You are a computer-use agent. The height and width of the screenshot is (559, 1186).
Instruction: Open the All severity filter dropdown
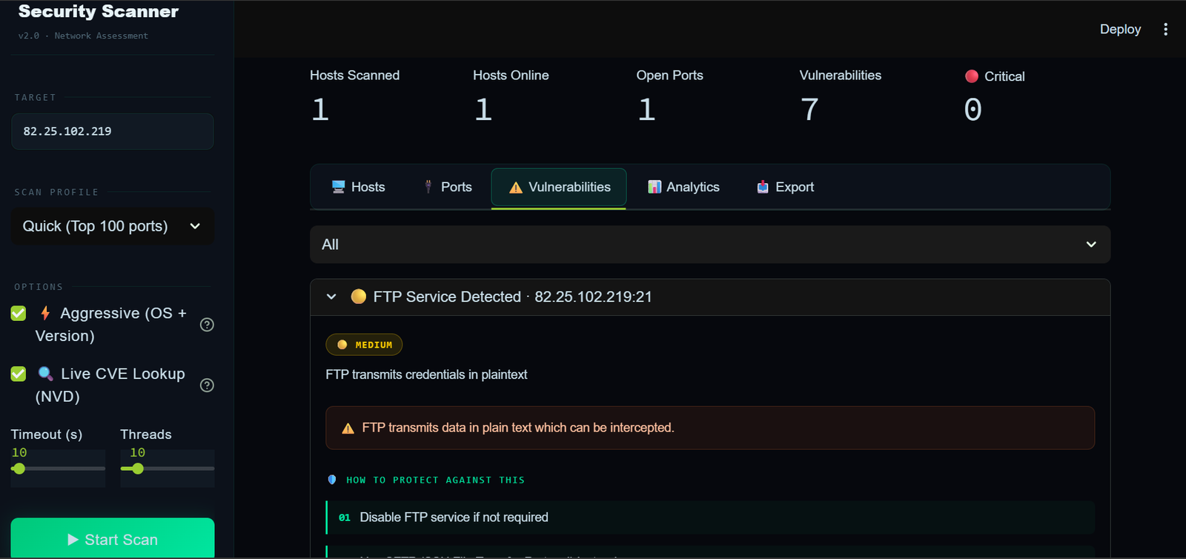[710, 245]
